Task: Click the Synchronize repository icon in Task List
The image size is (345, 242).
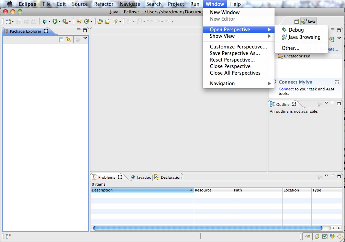Action: pos(332,40)
